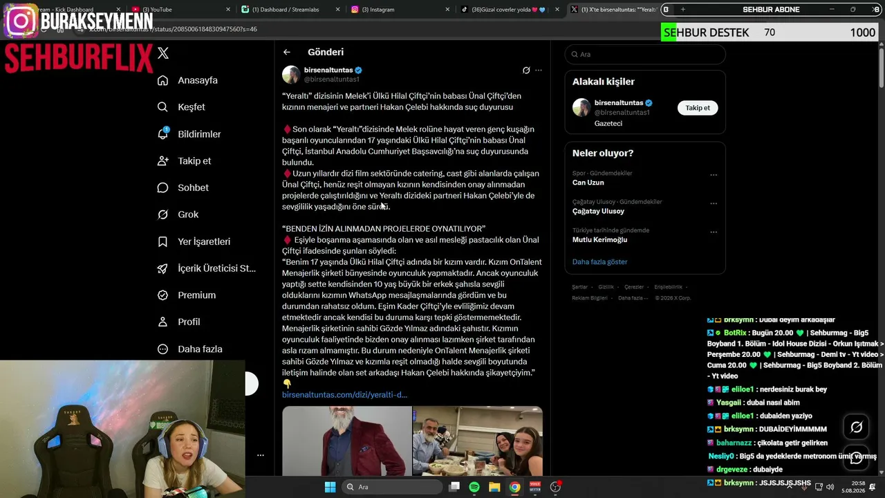The width and height of the screenshot is (885, 498).
Task: Click the İçerik Üreticisi rocket icon
Action: pos(162,268)
